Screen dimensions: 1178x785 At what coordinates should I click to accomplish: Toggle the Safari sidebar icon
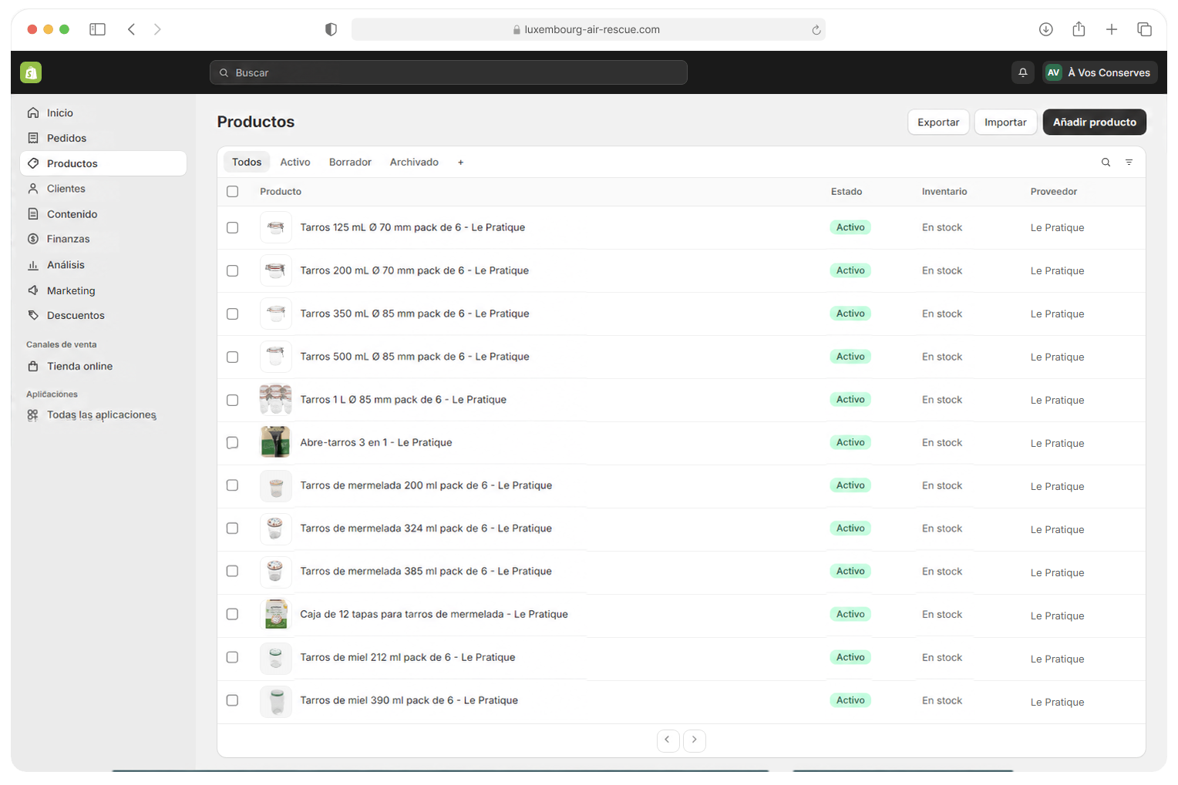(x=97, y=29)
